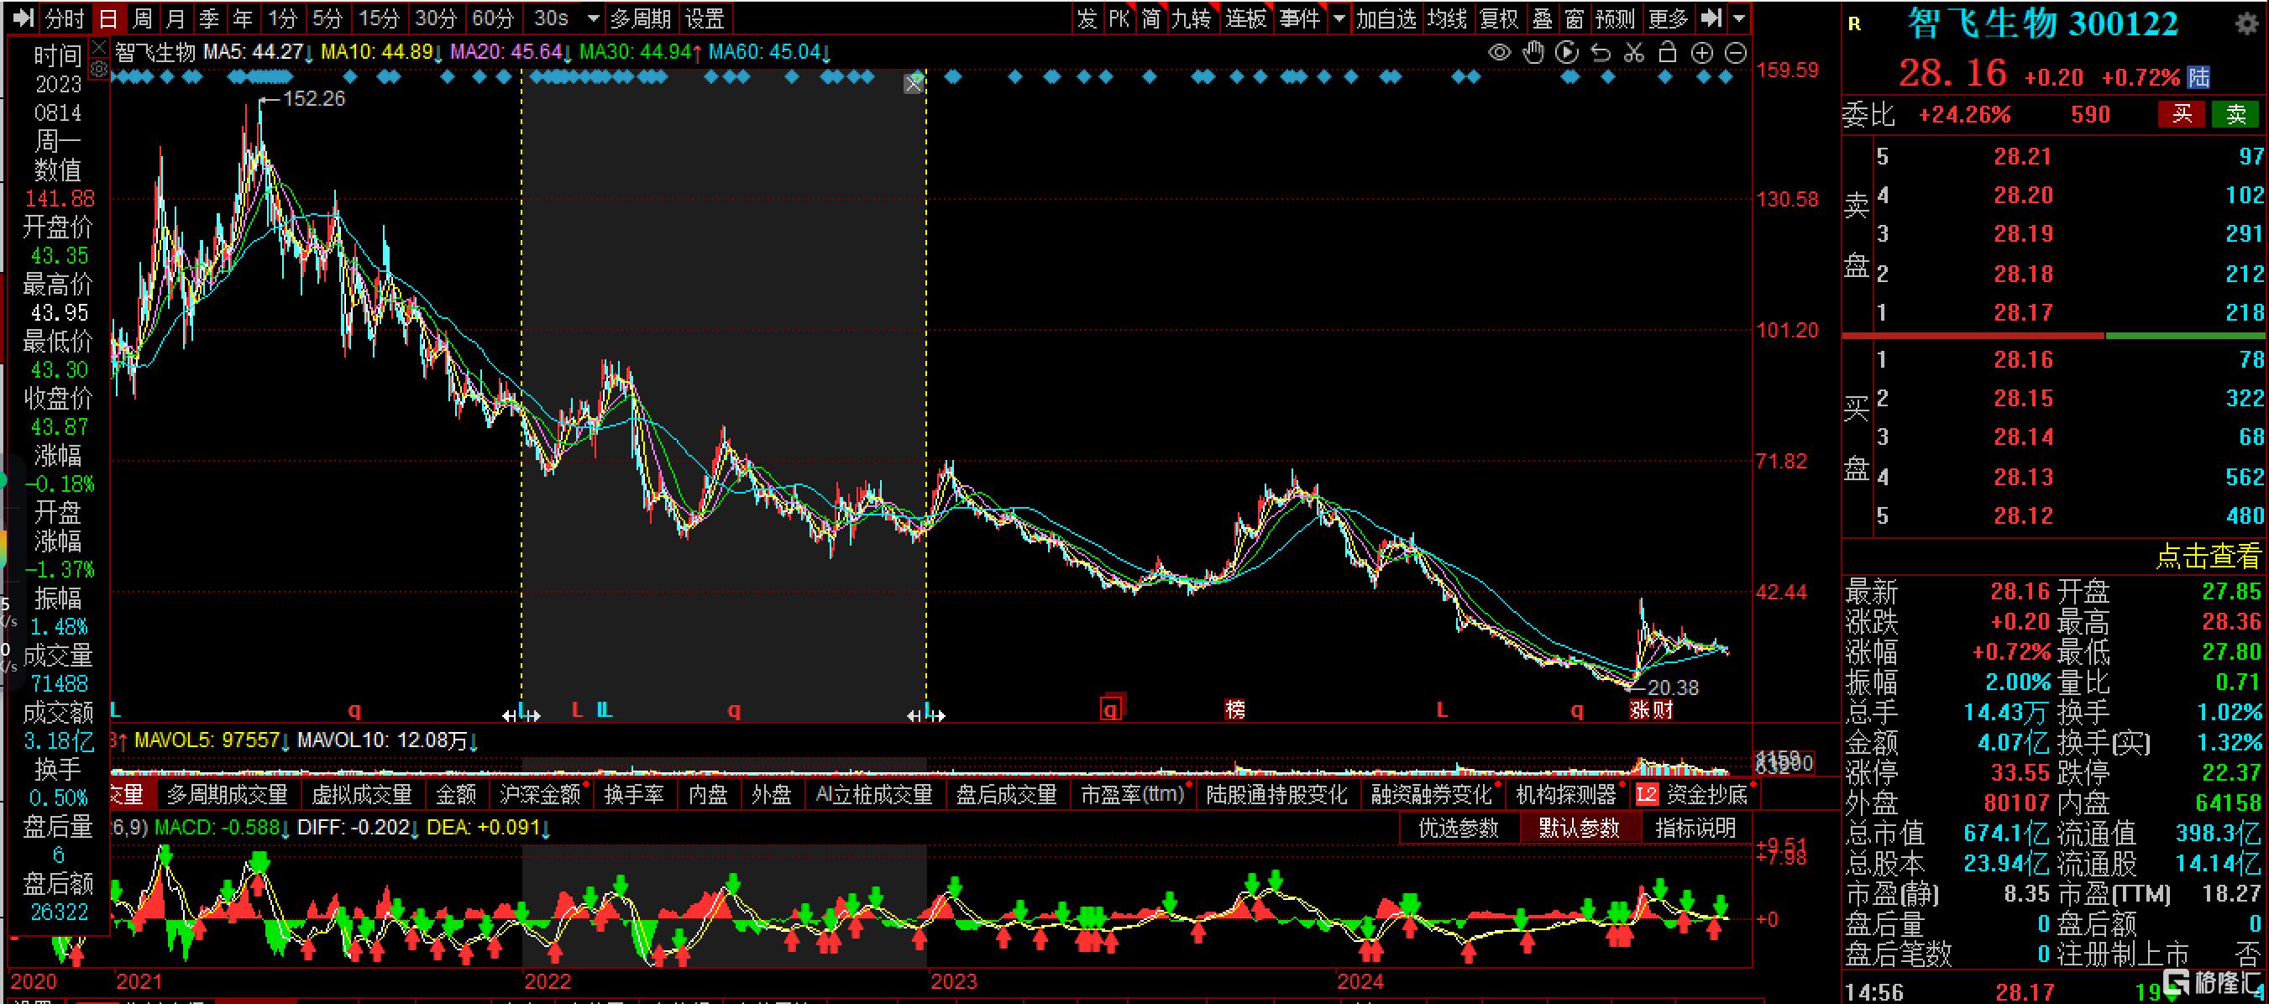The height and width of the screenshot is (1004, 2269).
Task: Click sell level 5 price 28.21
Action: pos(2022,157)
